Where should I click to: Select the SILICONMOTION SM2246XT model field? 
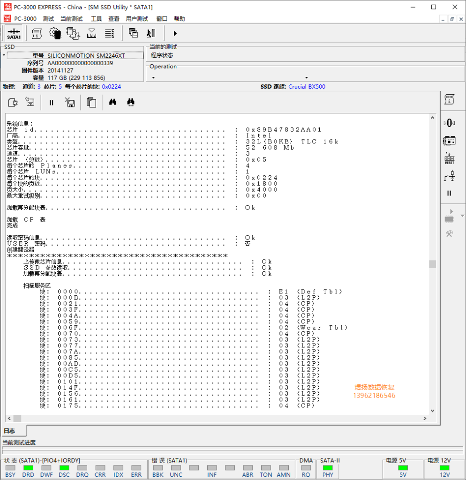tap(75, 55)
